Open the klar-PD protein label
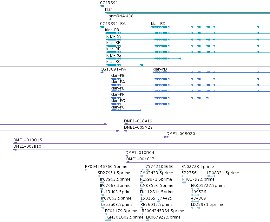Viewport: 270px width, 222px height. click(x=160, y=69)
